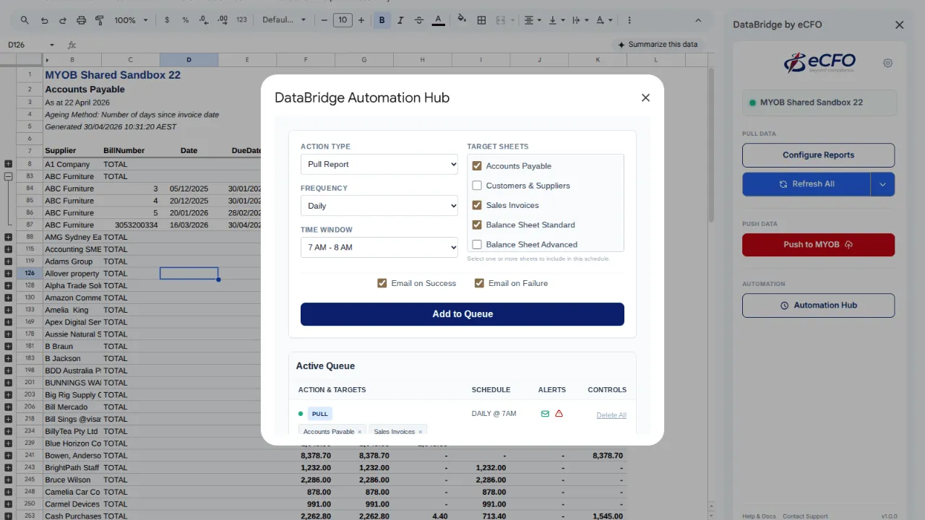Collapse row group at row 83
The image size is (925, 520).
pyautogui.click(x=9, y=176)
